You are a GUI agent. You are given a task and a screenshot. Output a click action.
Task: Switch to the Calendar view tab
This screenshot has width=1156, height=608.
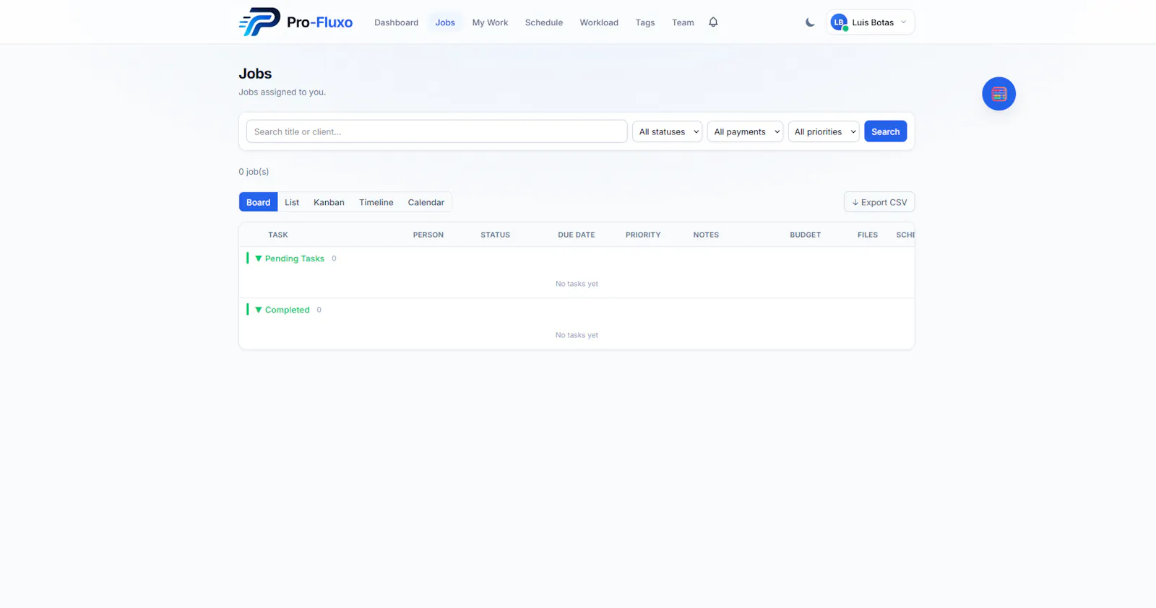coord(426,202)
